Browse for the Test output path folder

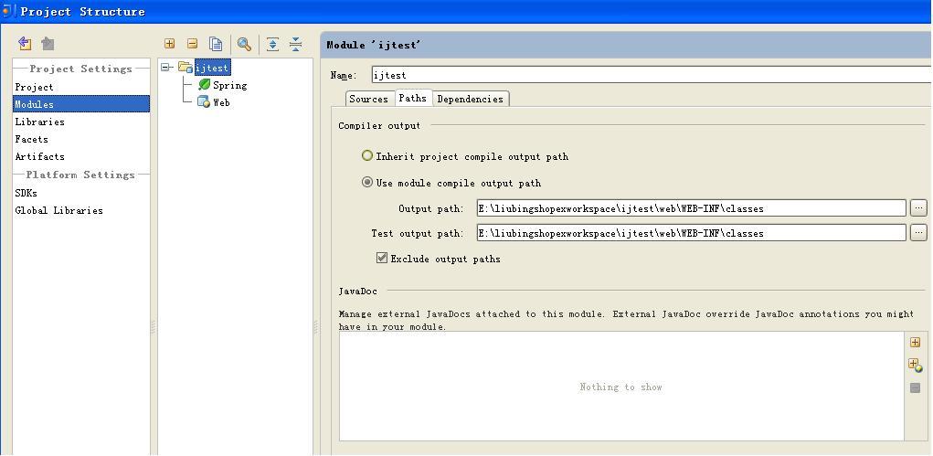click(x=919, y=233)
